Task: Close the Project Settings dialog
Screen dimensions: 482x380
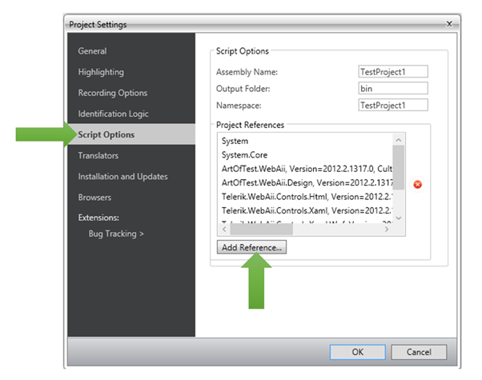Action: point(449,24)
